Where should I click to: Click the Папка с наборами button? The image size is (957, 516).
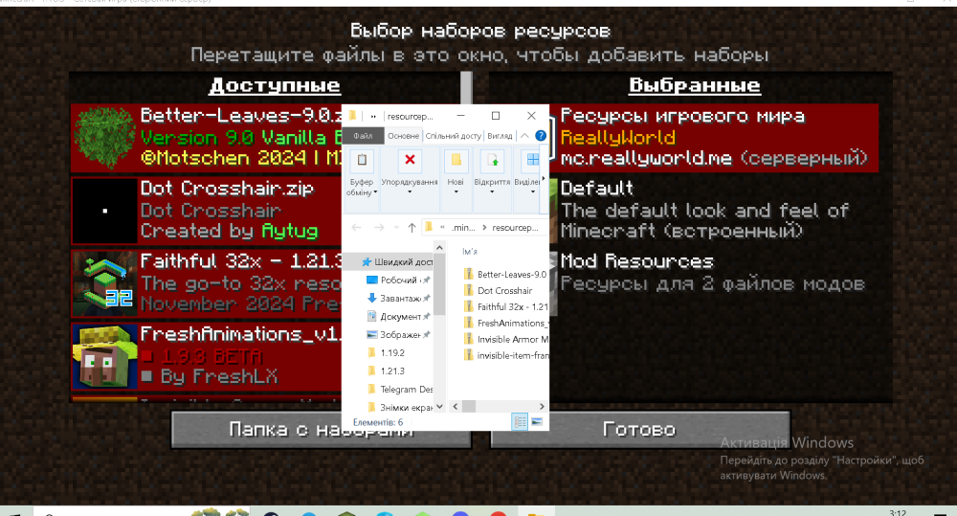321,429
